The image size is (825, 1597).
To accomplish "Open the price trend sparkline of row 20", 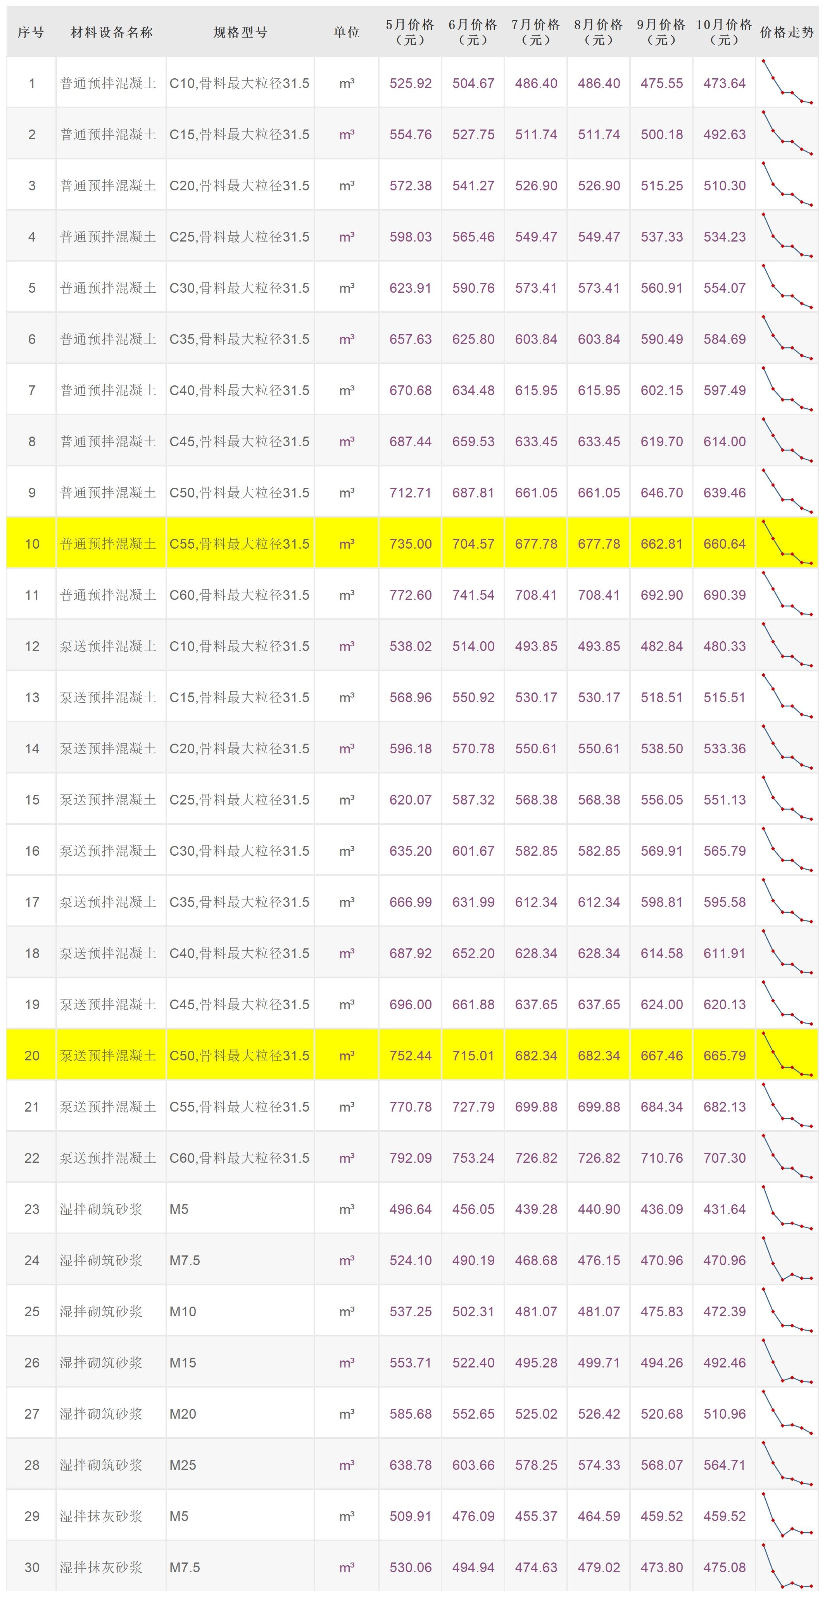I will pyautogui.click(x=787, y=1055).
